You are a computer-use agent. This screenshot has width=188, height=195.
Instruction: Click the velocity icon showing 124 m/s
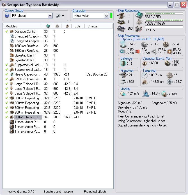click(x=123, y=93)
